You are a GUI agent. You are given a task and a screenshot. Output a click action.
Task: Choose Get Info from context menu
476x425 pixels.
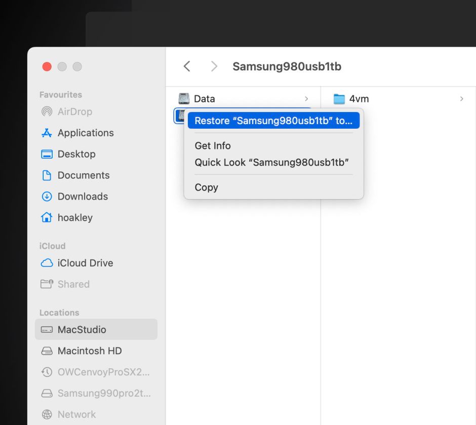click(213, 145)
